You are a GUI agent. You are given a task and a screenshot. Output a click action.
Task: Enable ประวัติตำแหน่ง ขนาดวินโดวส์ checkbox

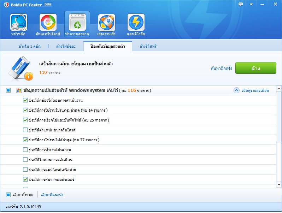(25, 130)
